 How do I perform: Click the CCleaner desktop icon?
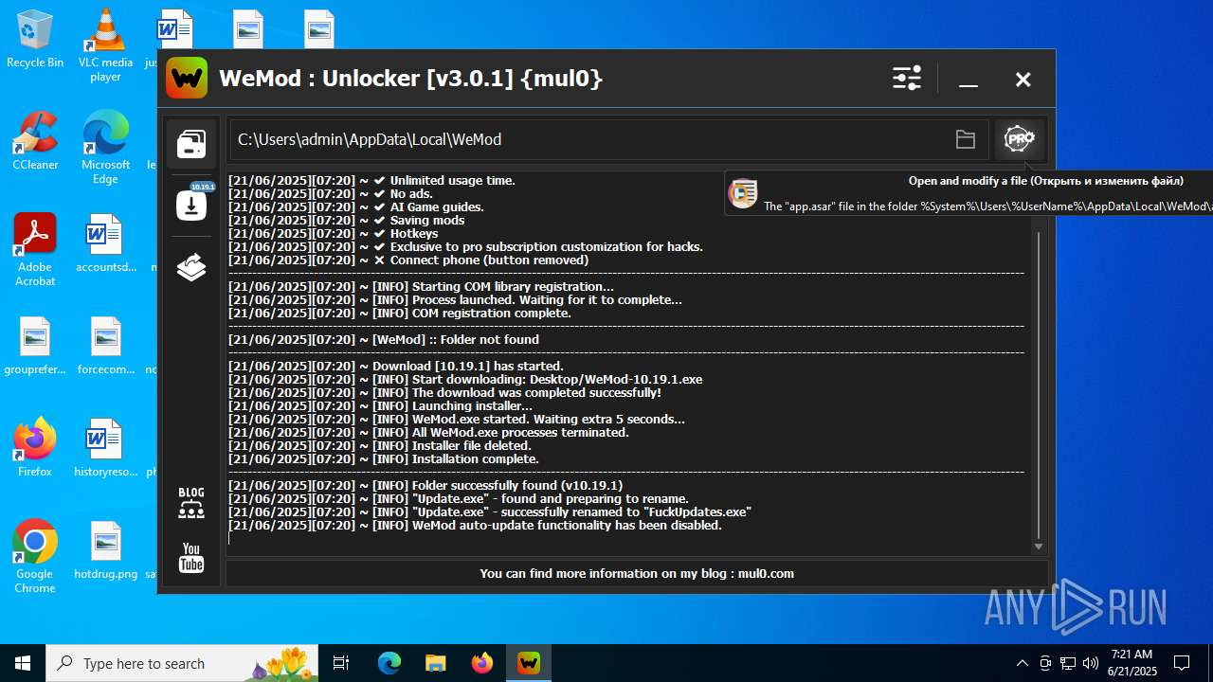[x=35, y=142]
